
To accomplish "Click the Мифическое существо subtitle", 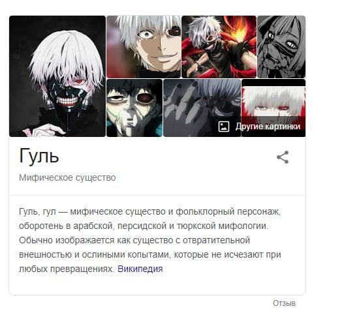I will tap(67, 177).
